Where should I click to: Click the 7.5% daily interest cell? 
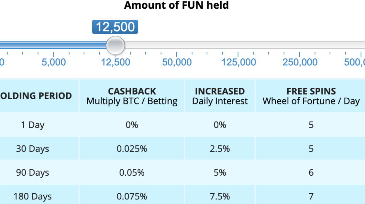point(220,196)
